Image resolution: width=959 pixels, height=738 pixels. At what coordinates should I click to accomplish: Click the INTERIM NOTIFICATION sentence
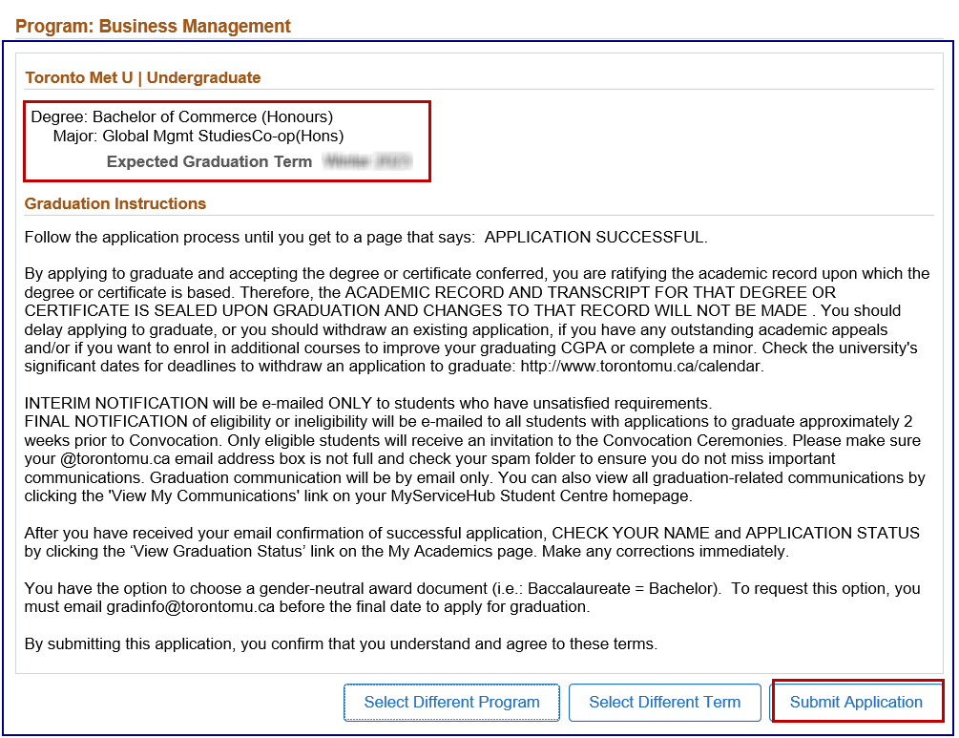coord(368,403)
